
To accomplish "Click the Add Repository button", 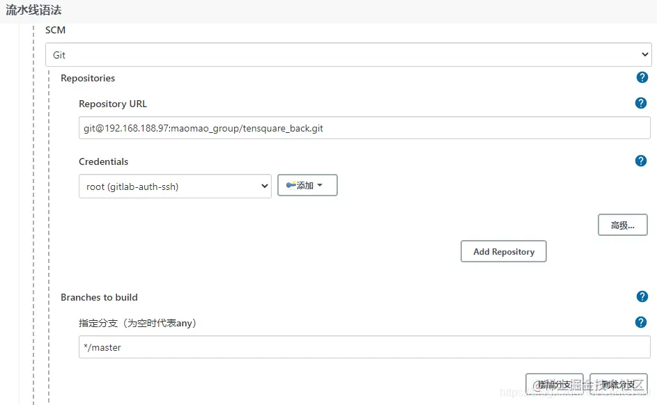I will [504, 251].
